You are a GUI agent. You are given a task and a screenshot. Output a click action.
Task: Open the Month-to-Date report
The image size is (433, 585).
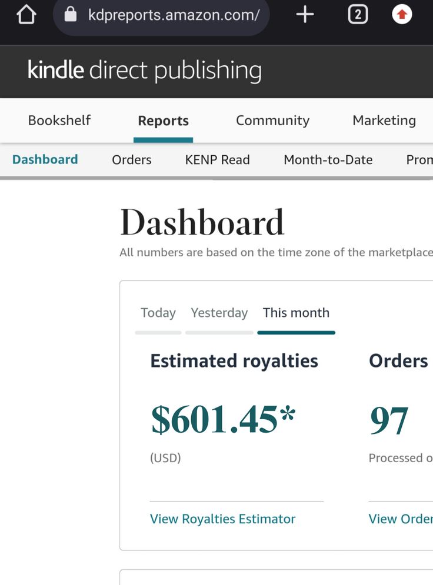tap(328, 160)
